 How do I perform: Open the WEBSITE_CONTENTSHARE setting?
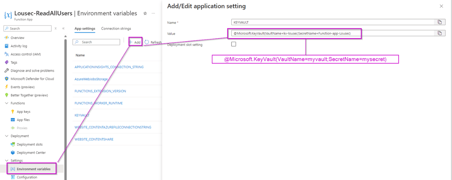pyautogui.click(x=94, y=139)
